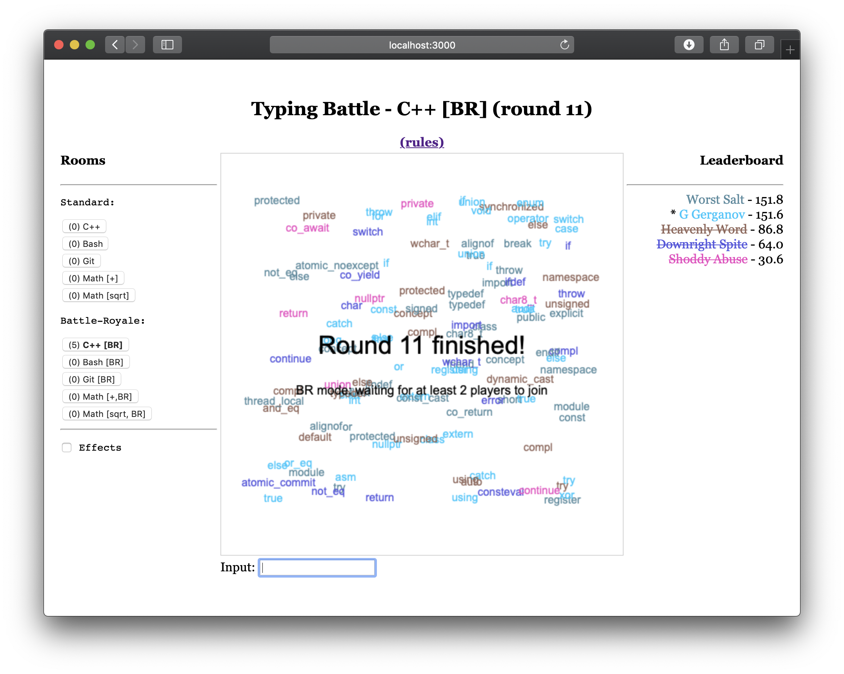Toggle the Safari sidebar icon
Image resolution: width=844 pixels, height=674 pixels.
(x=167, y=45)
